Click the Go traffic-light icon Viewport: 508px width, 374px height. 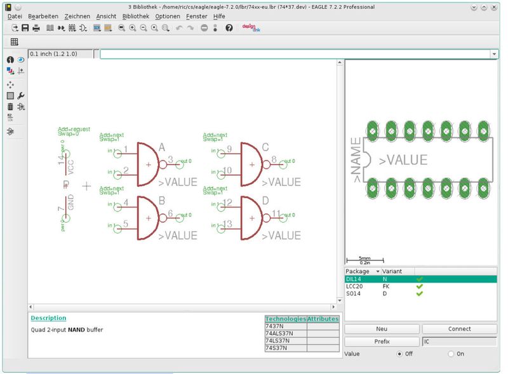(215, 28)
